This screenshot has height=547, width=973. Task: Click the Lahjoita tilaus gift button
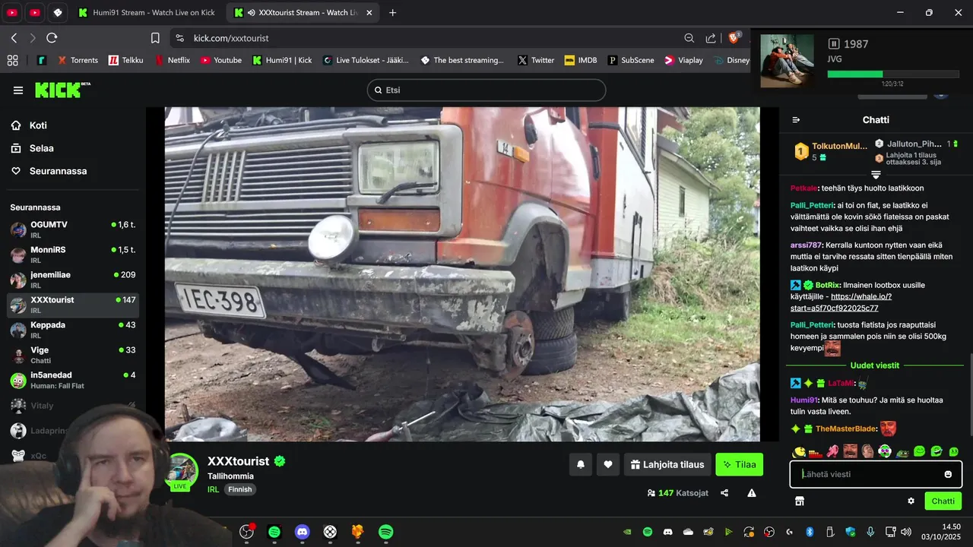667,464
